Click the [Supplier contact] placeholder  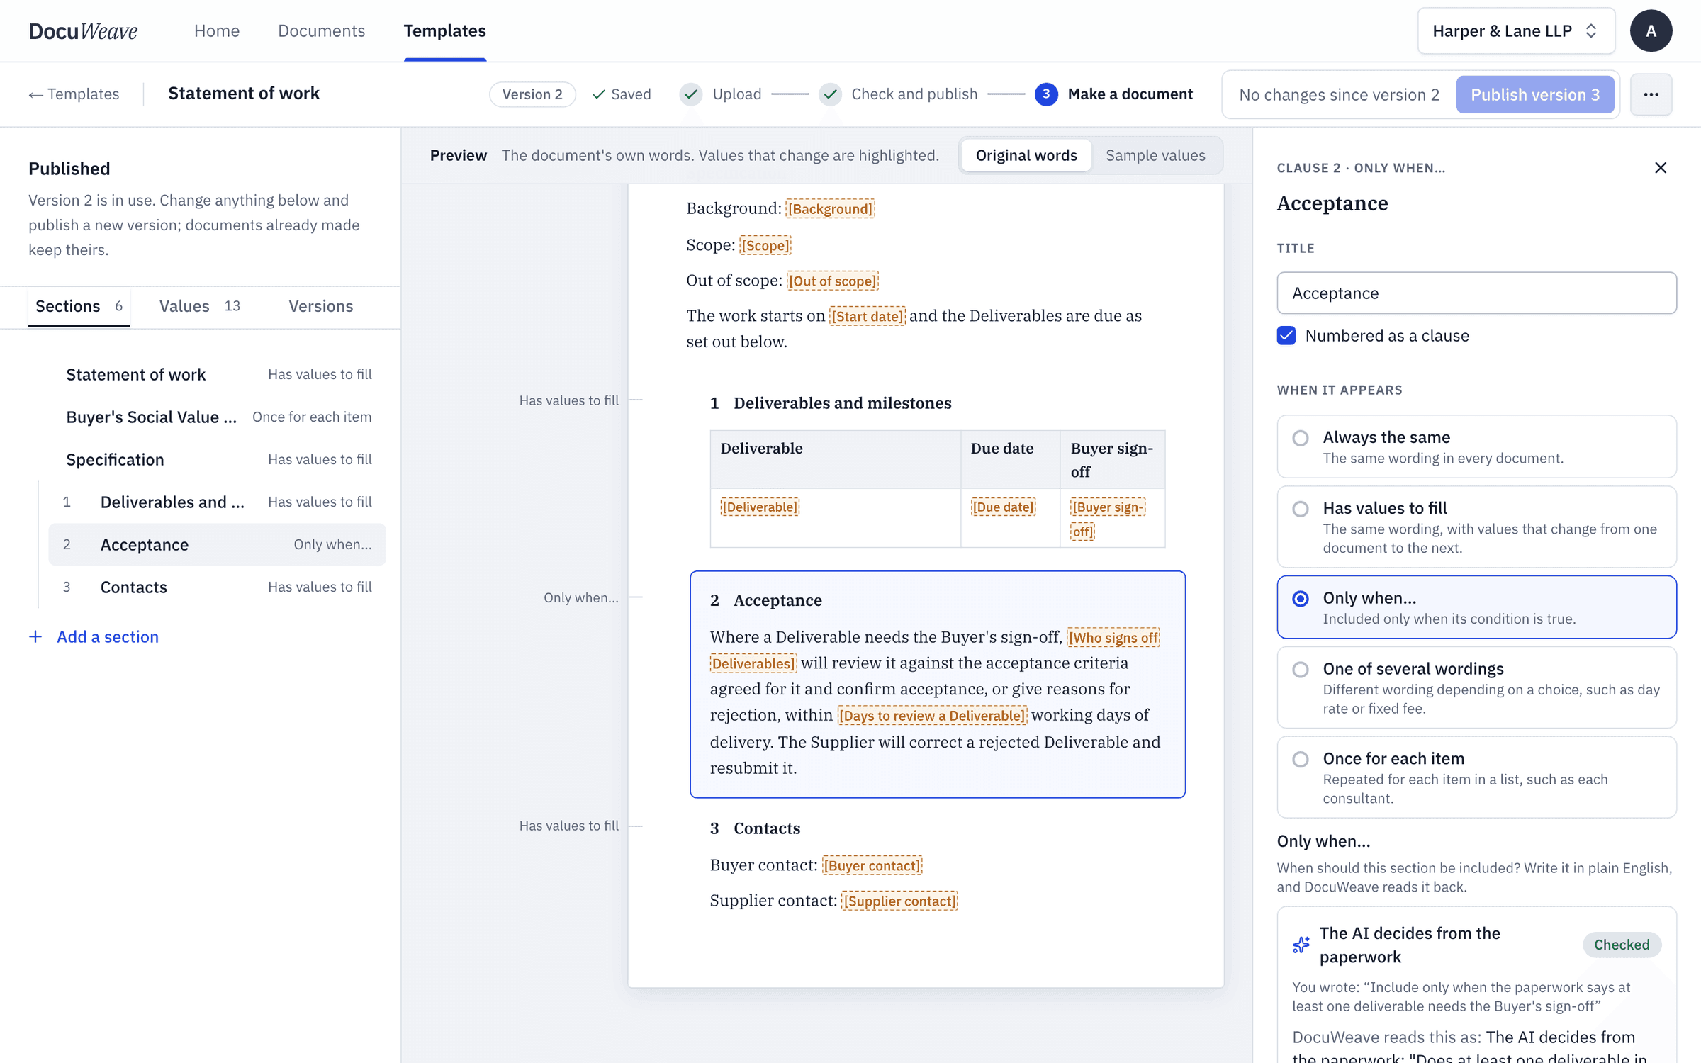click(x=899, y=901)
